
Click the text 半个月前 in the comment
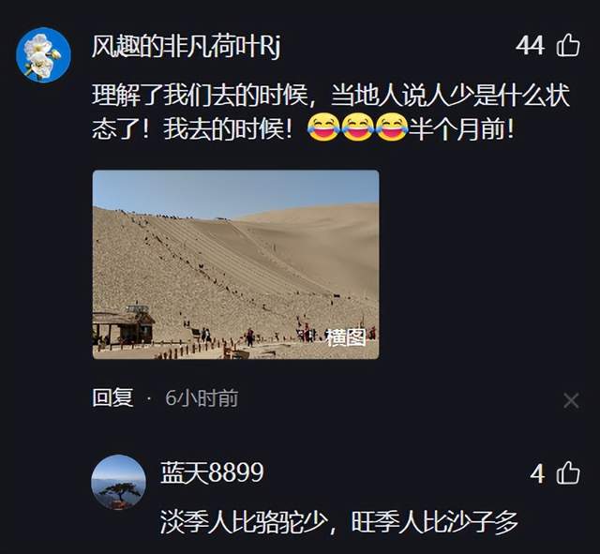click(x=457, y=129)
